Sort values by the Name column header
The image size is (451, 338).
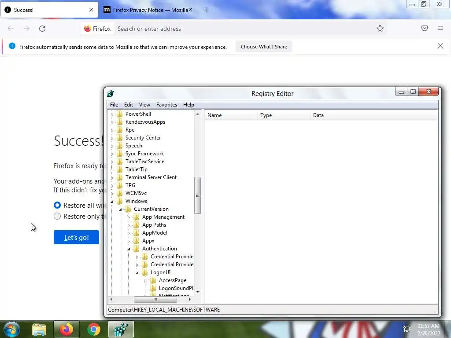pyautogui.click(x=231, y=115)
